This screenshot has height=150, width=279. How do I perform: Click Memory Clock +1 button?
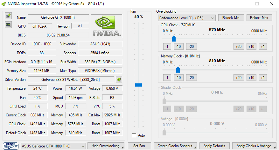point(263,78)
